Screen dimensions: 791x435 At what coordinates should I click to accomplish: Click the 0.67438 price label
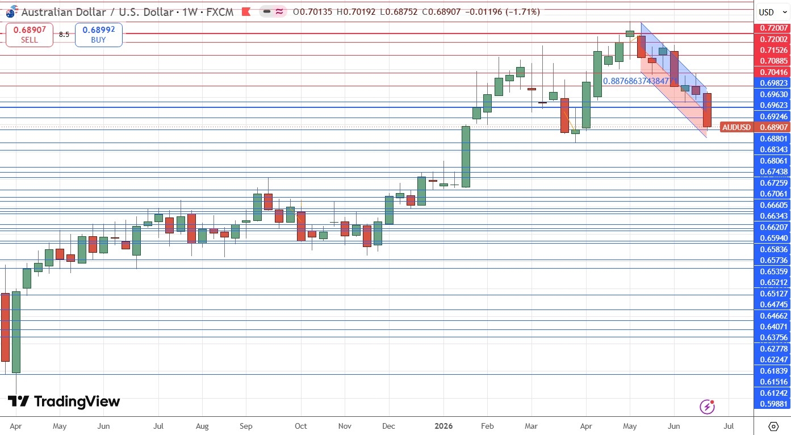773,172
